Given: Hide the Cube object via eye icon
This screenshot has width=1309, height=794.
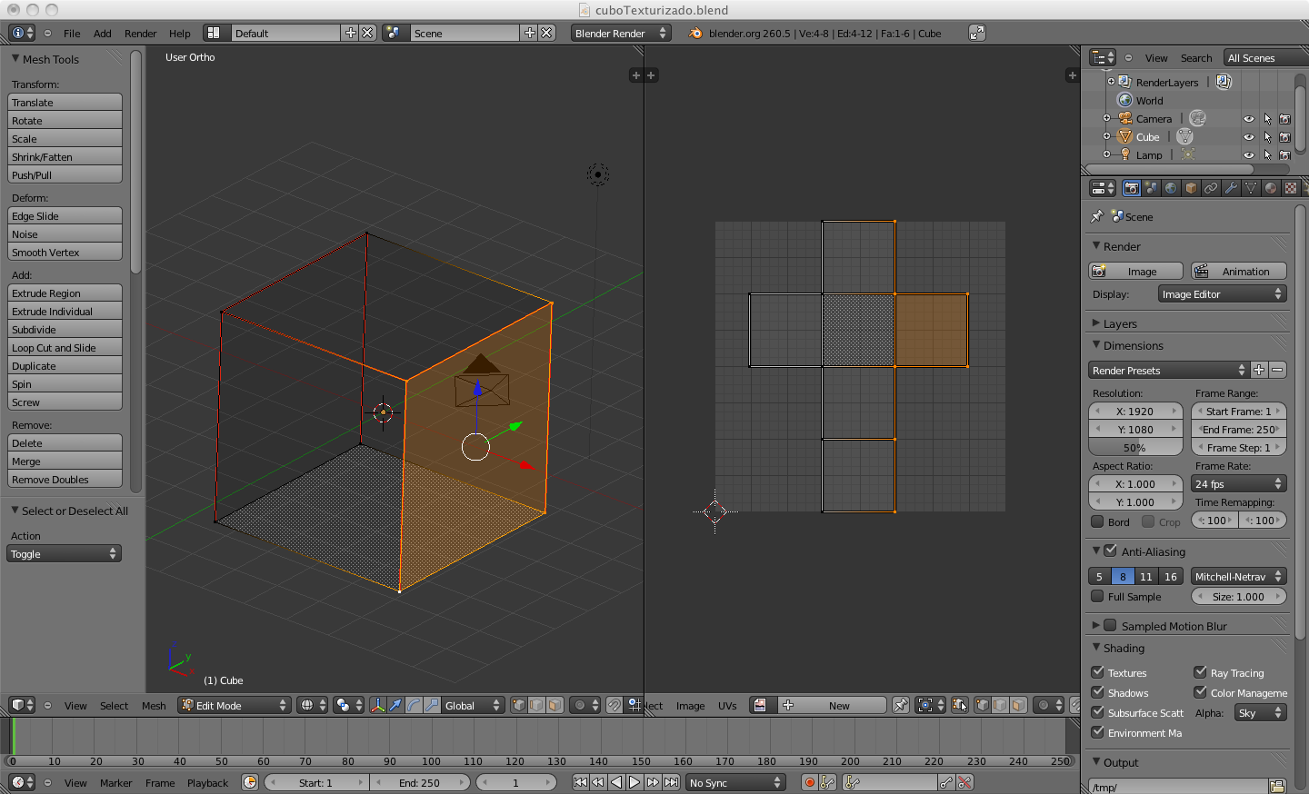Looking at the screenshot, I should pos(1248,137).
